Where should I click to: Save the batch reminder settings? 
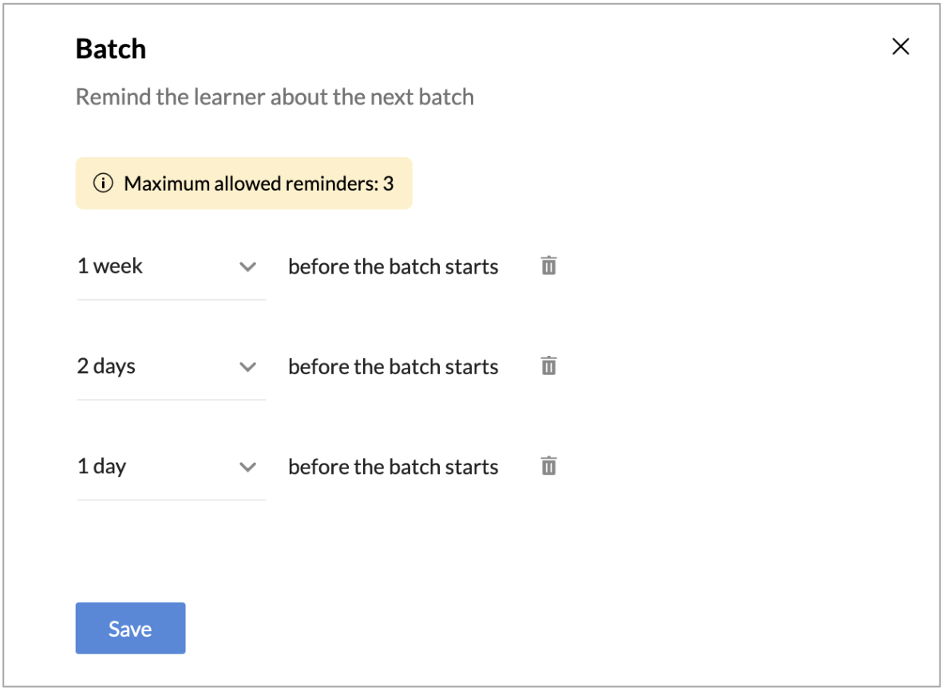pyautogui.click(x=130, y=629)
